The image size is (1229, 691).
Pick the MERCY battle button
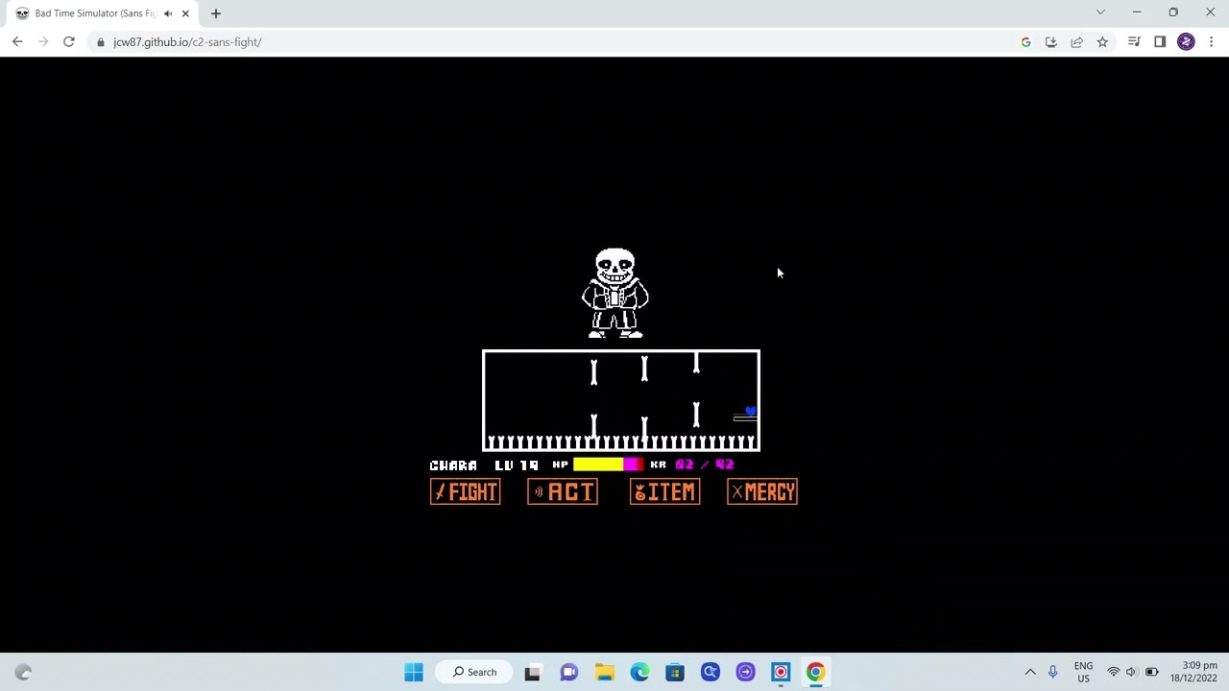coord(762,492)
